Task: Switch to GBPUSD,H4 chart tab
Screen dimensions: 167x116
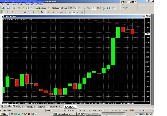Action: point(30,107)
